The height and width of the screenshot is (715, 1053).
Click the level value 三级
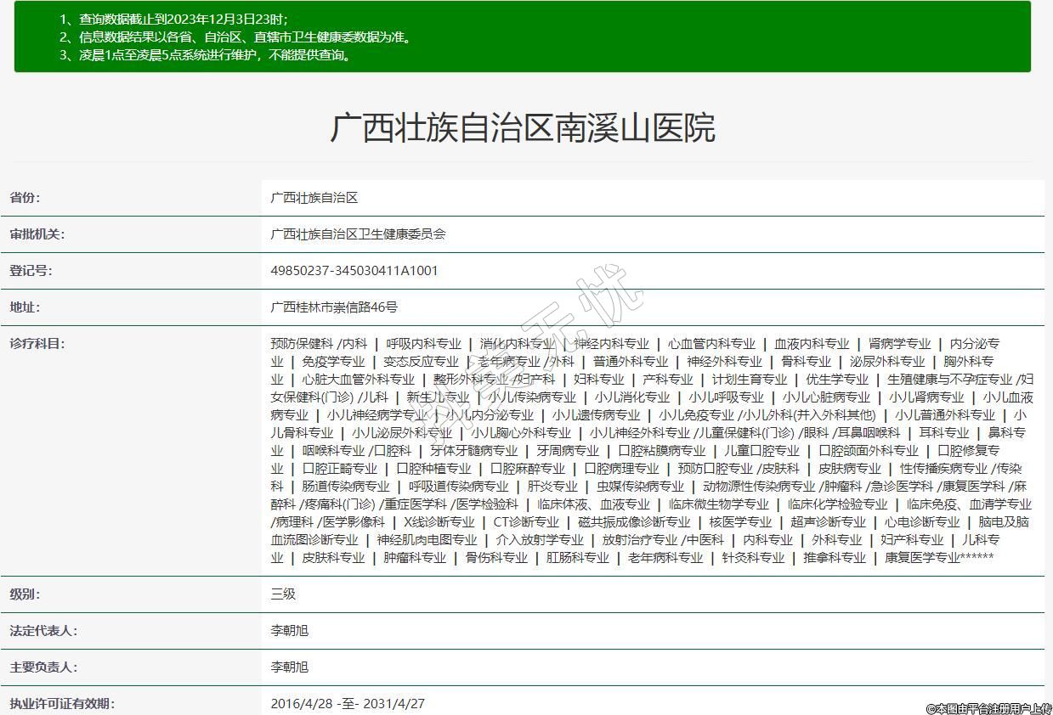point(283,594)
